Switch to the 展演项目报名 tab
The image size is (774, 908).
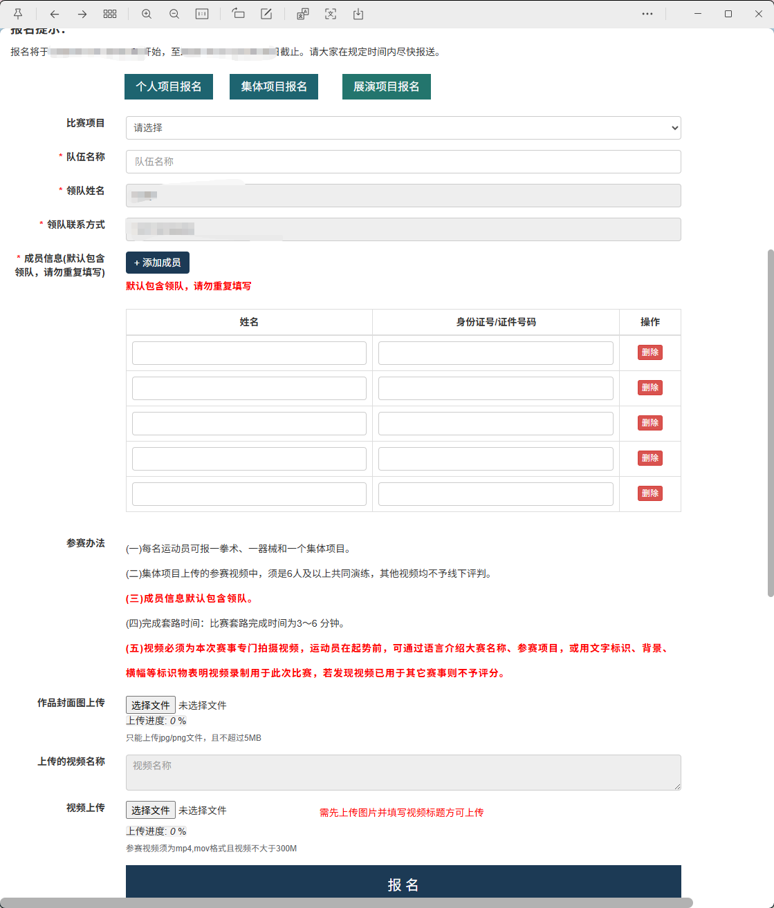386,87
